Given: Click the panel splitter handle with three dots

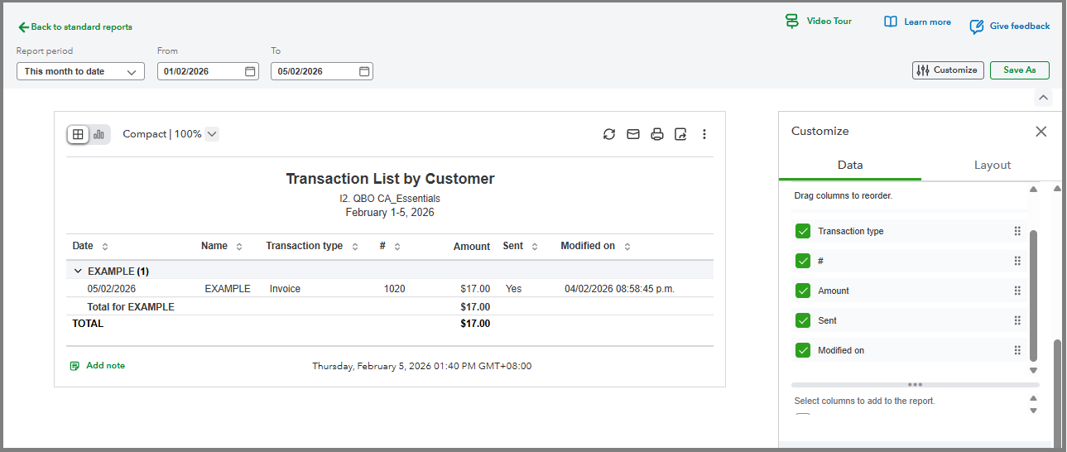Looking at the screenshot, I should [x=915, y=385].
